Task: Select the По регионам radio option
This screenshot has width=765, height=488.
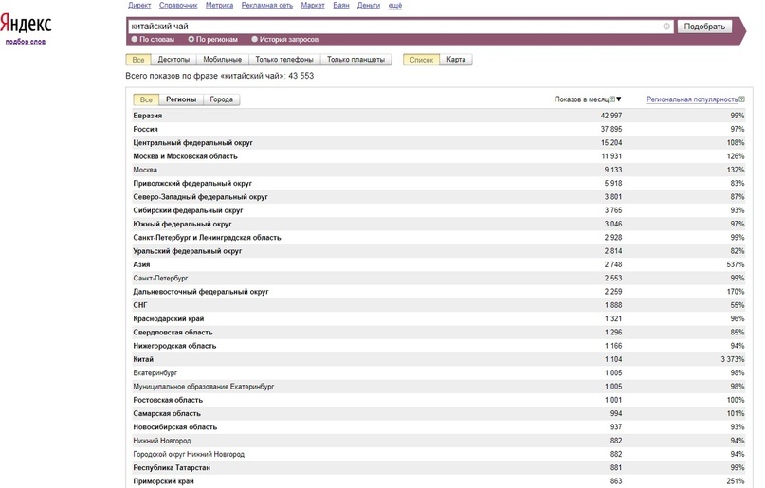Action: [x=212, y=40]
